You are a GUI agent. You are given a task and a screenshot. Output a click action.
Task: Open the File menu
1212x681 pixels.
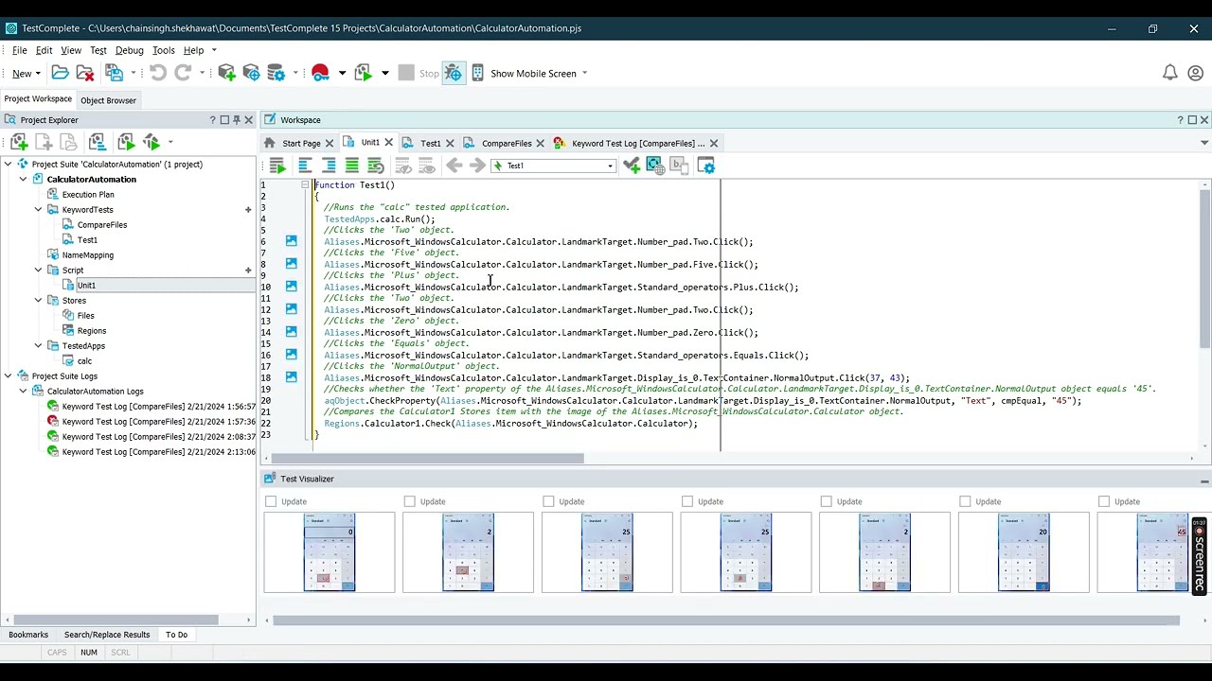tap(19, 50)
